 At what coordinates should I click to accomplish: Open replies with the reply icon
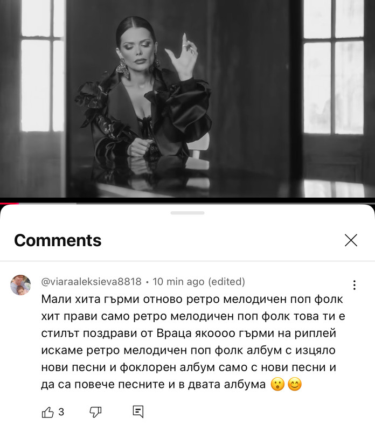click(138, 412)
